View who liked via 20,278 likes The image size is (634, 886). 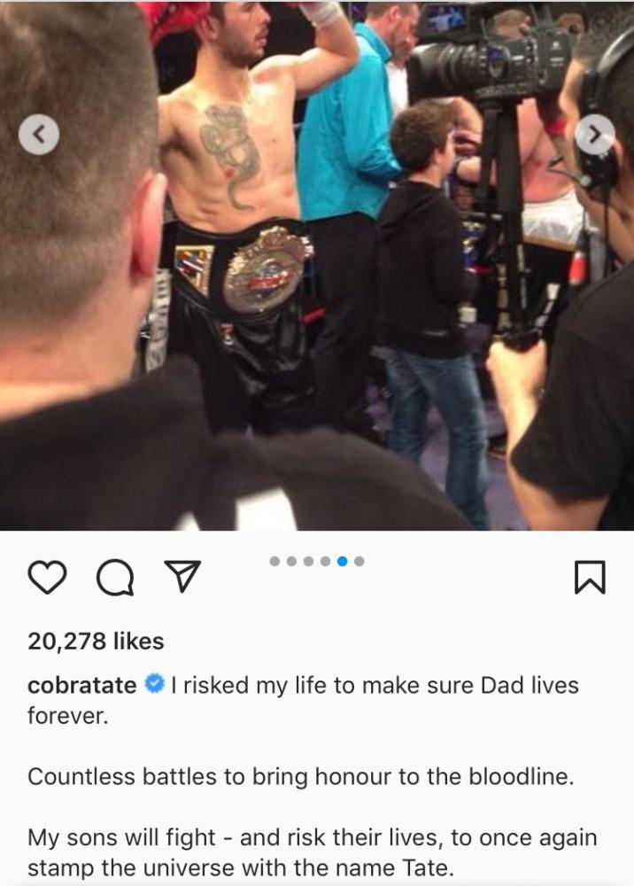96,641
